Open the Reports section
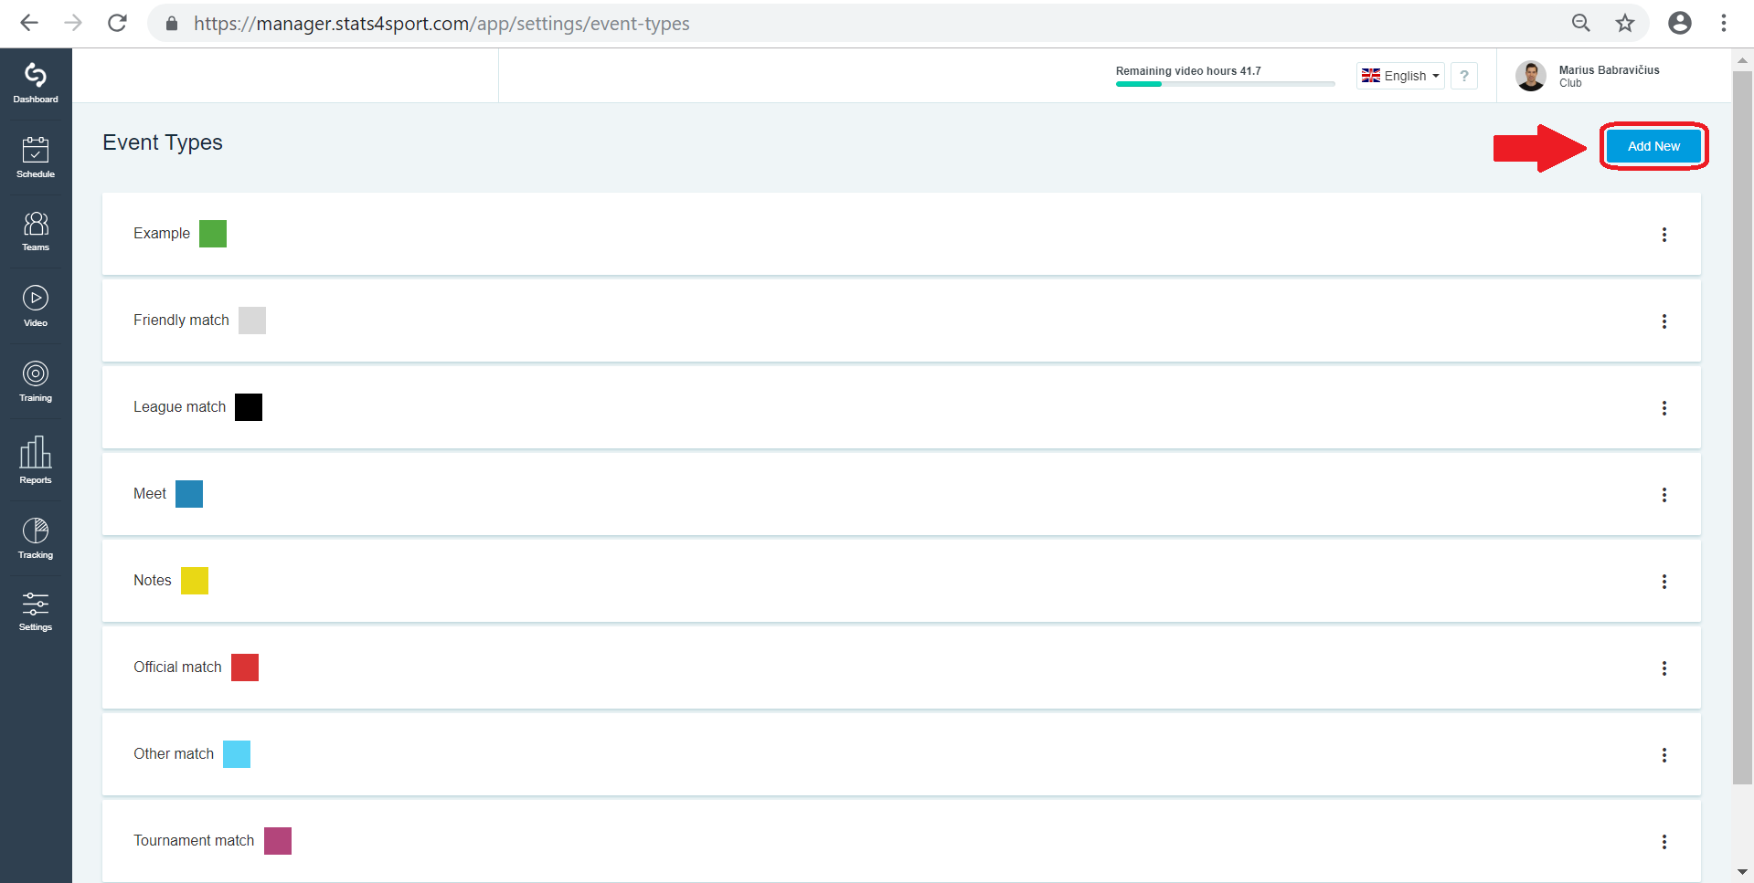 36,459
